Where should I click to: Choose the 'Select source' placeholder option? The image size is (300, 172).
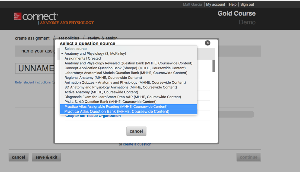(129, 49)
